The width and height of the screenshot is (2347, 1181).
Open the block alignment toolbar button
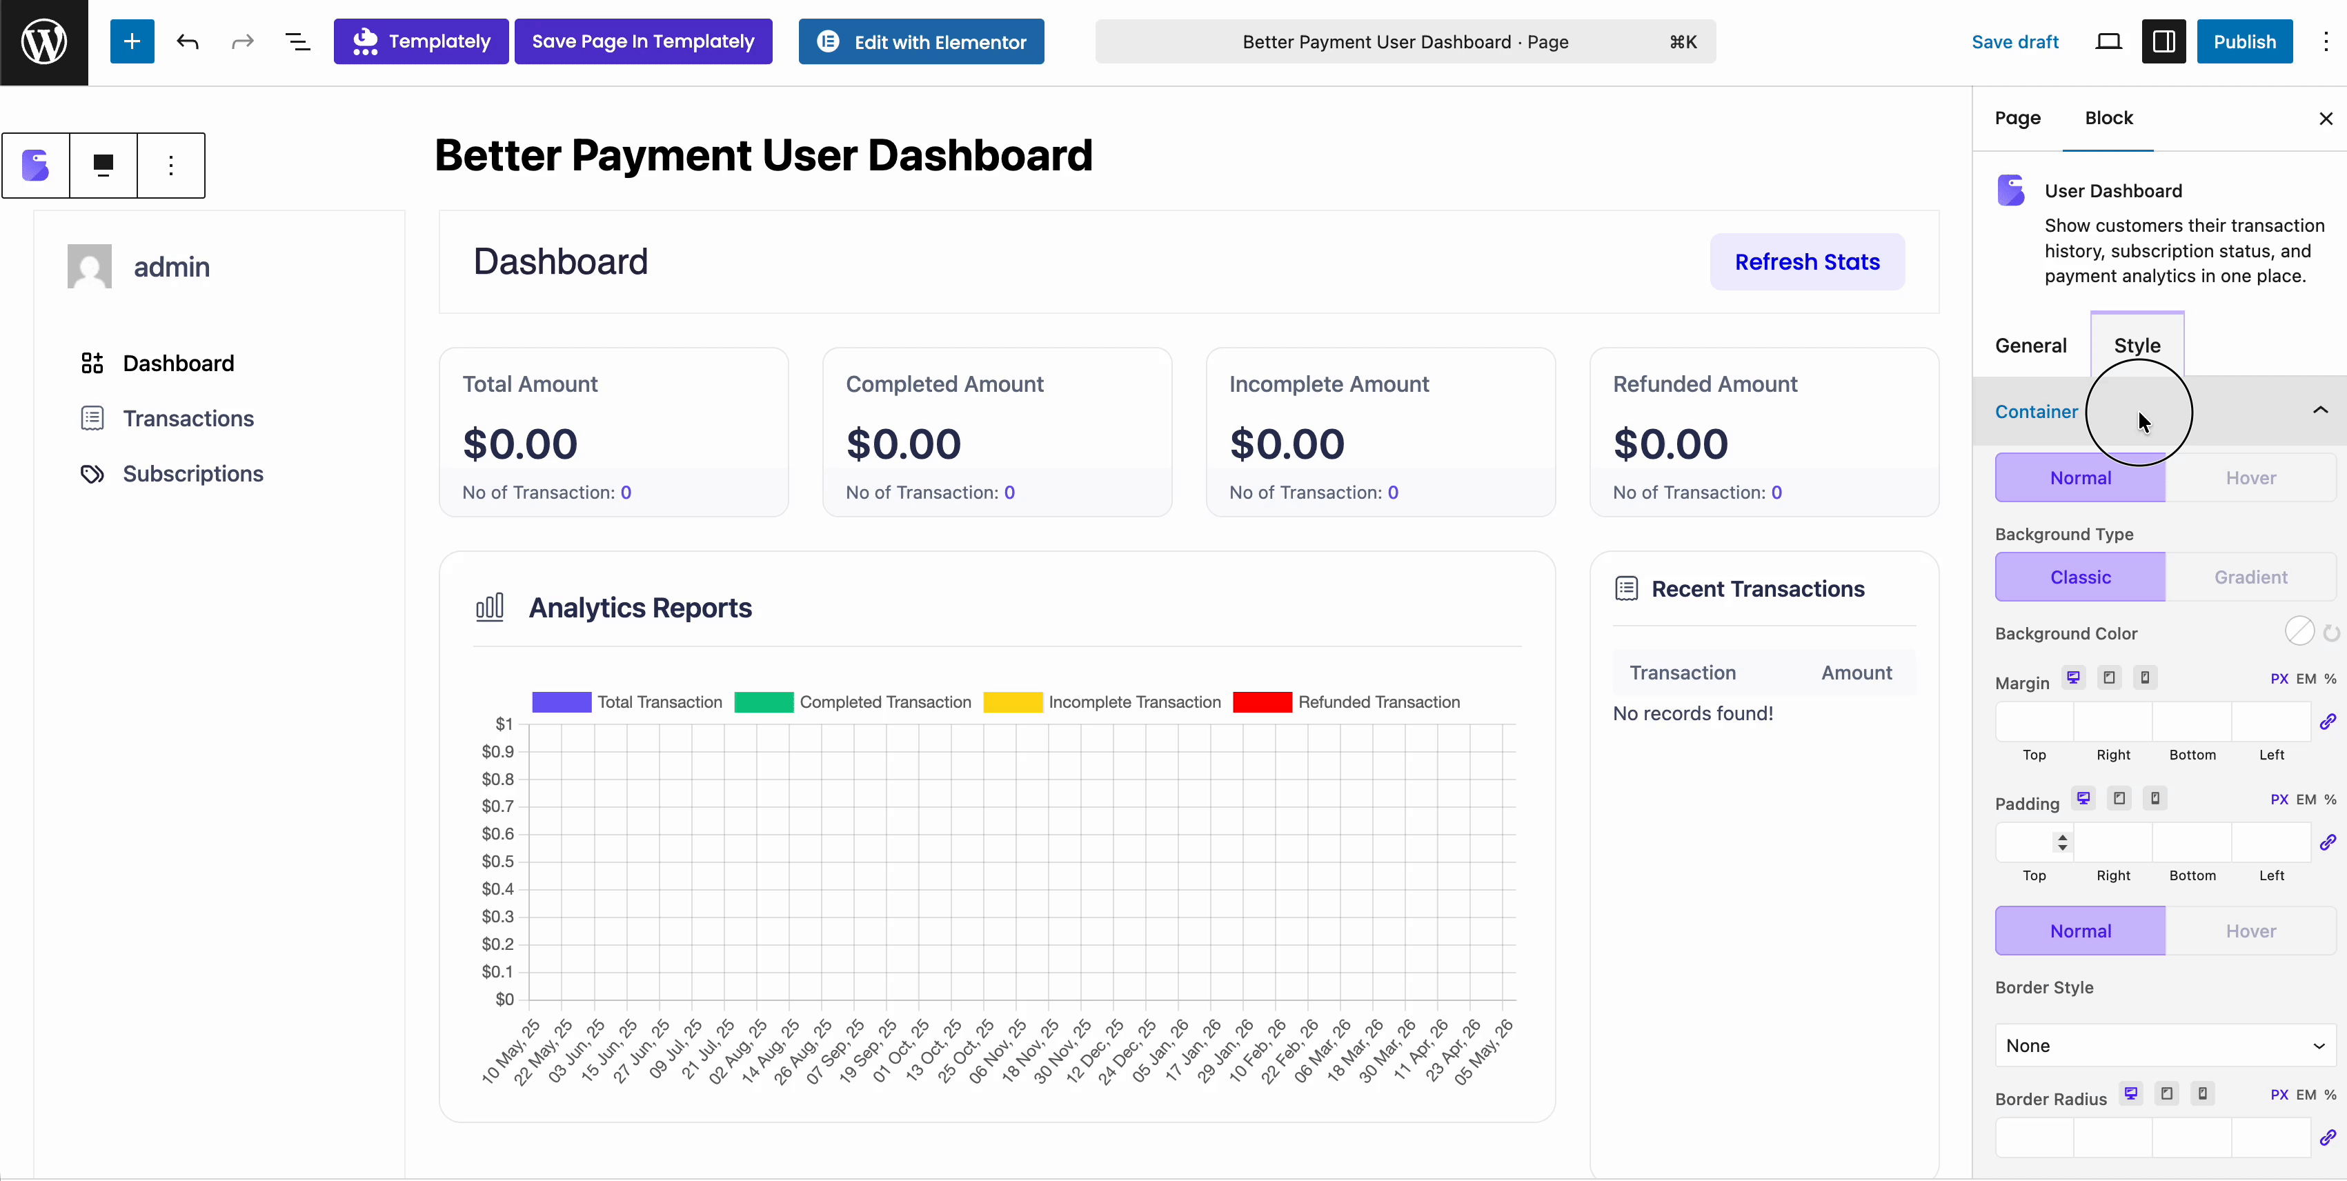click(103, 165)
